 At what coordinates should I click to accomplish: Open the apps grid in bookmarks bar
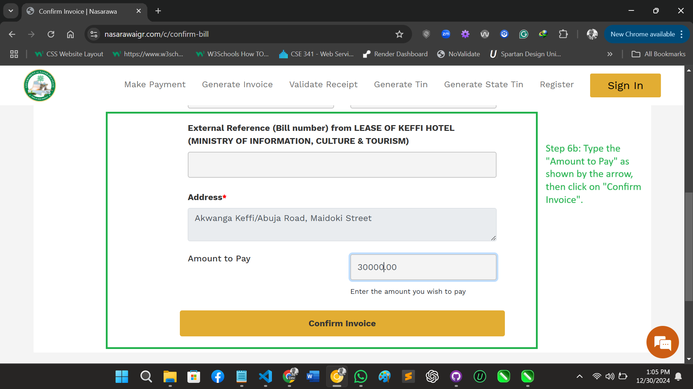(14, 54)
